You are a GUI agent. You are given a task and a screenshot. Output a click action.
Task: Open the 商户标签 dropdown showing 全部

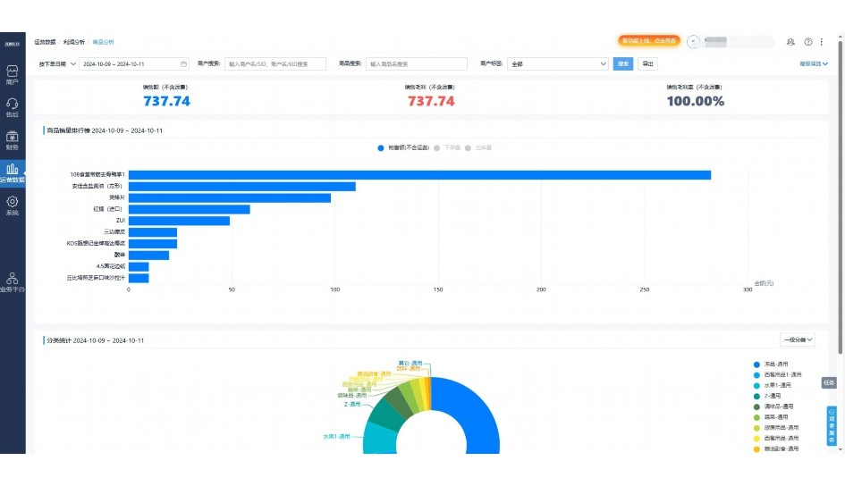(x=558, y=64)
